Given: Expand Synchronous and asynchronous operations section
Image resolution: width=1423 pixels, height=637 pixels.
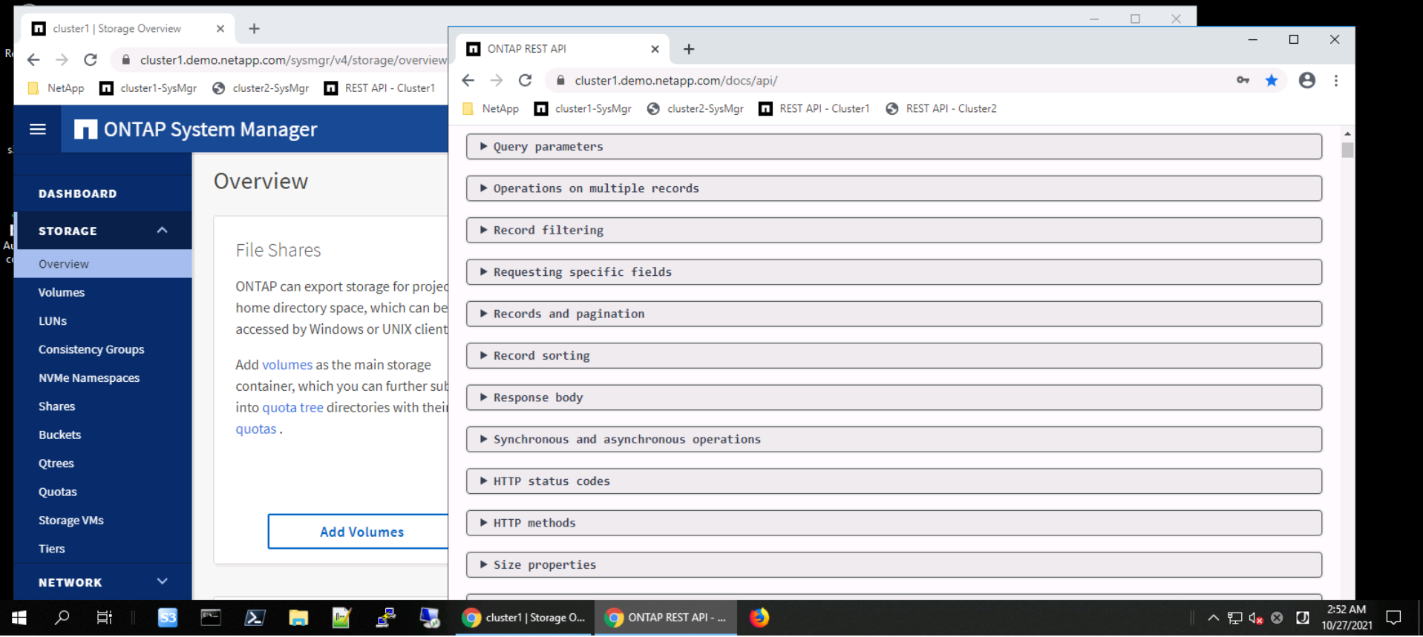Looking at the screenshot, I should (x=894, y=439).
